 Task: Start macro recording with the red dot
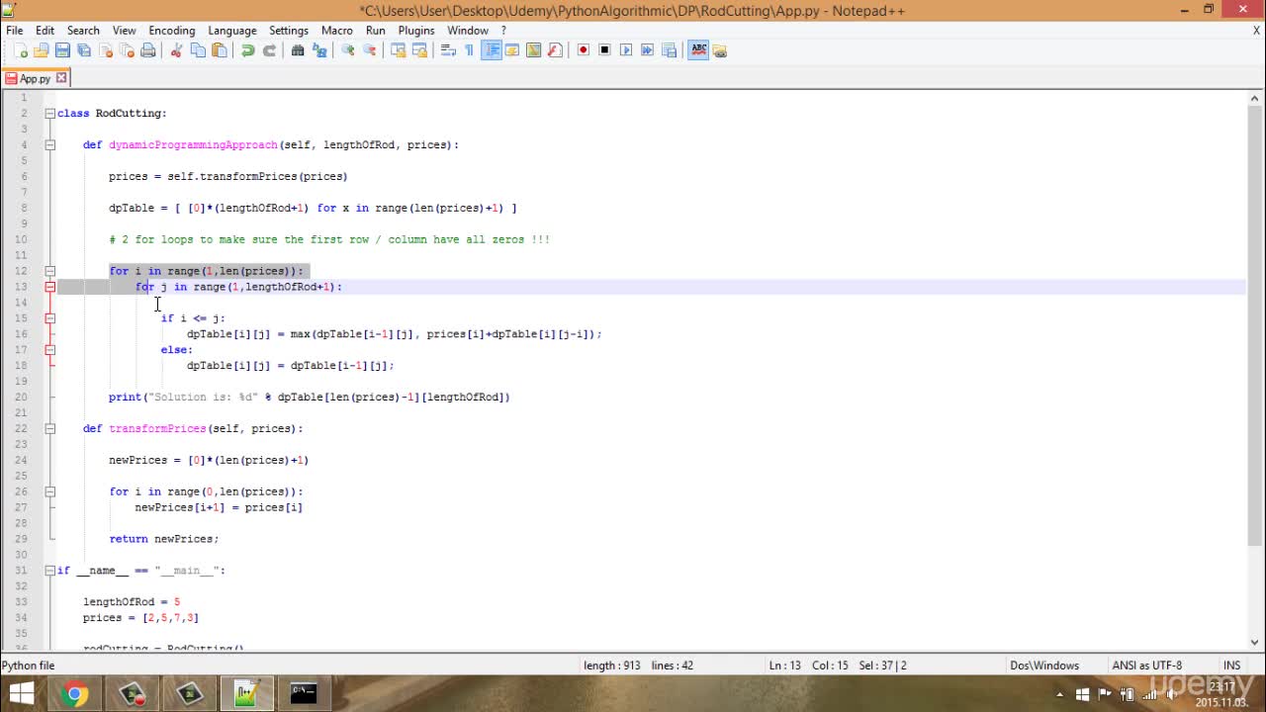tap(584, 50)
